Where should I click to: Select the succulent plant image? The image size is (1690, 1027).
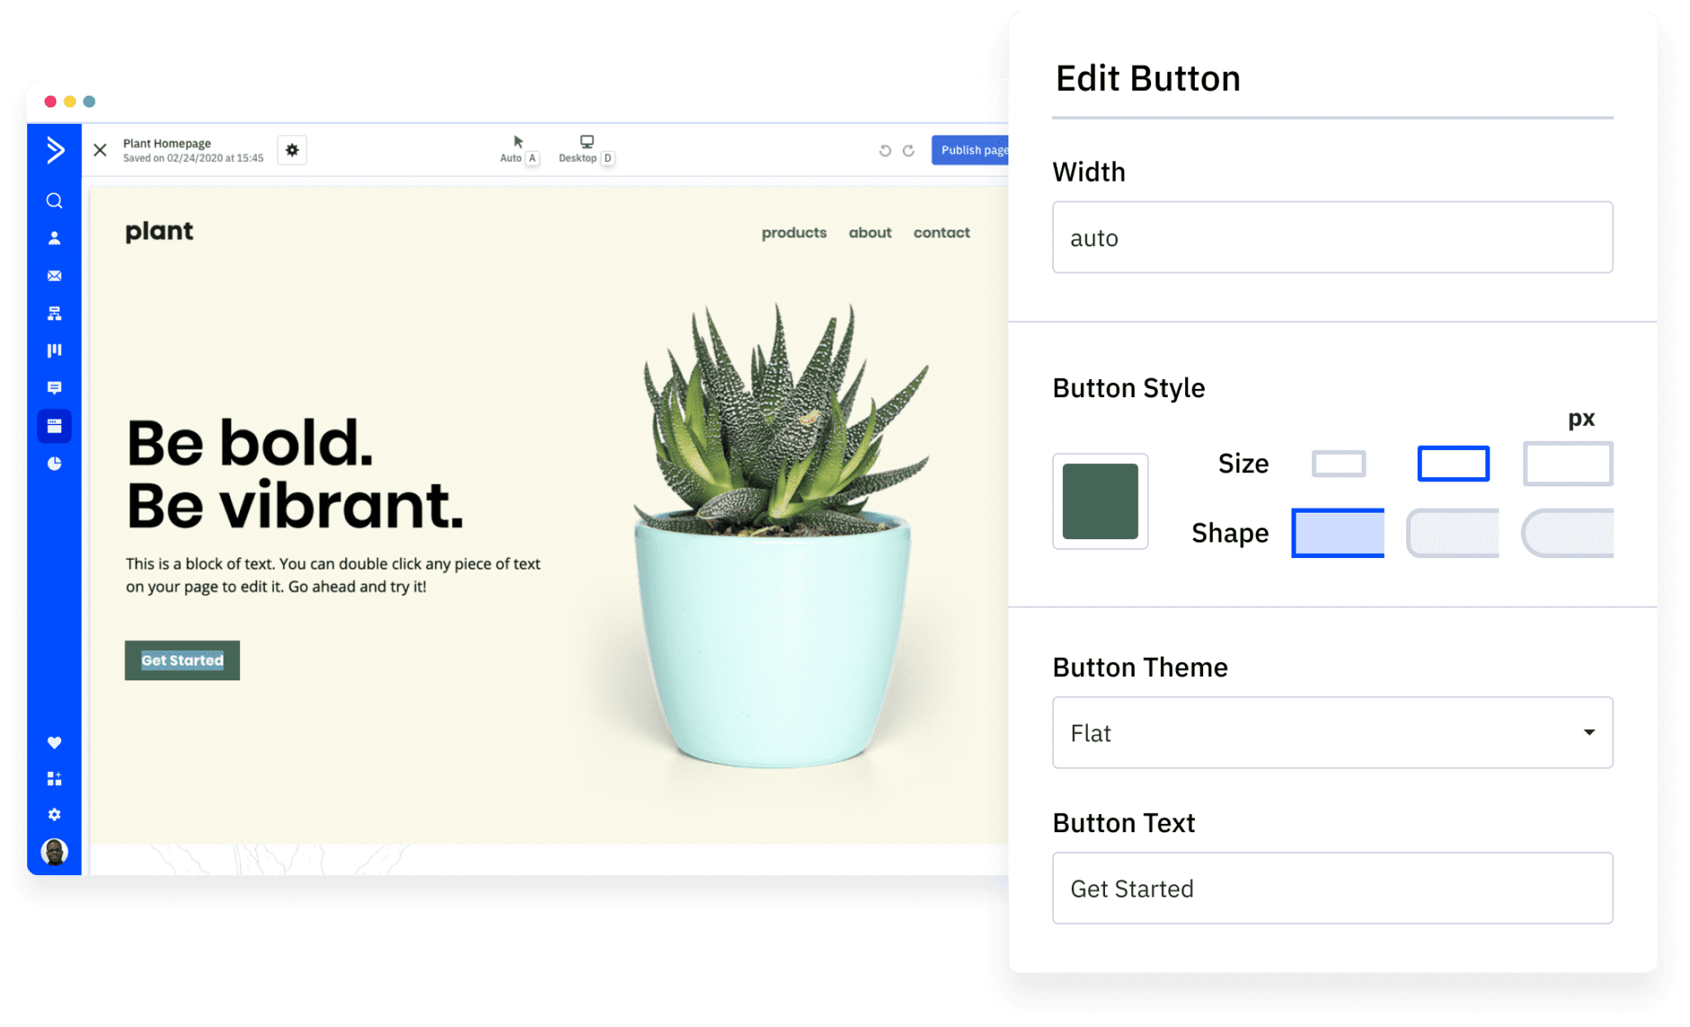coord(775,535)
